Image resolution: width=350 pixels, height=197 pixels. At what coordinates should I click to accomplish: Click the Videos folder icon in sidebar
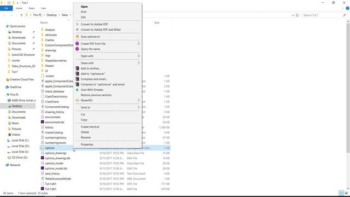(9, 135)
